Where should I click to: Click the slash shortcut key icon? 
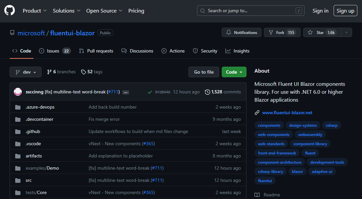pyautogui.click(x=299, y=11)
